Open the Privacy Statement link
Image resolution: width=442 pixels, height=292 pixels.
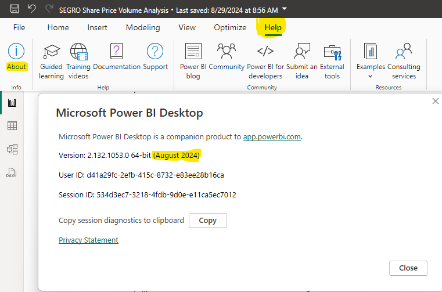coord(88,240)
